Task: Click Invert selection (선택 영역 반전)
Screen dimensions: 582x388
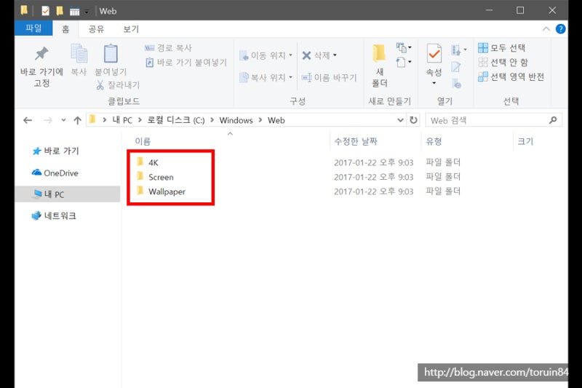Action: (511, 77)
